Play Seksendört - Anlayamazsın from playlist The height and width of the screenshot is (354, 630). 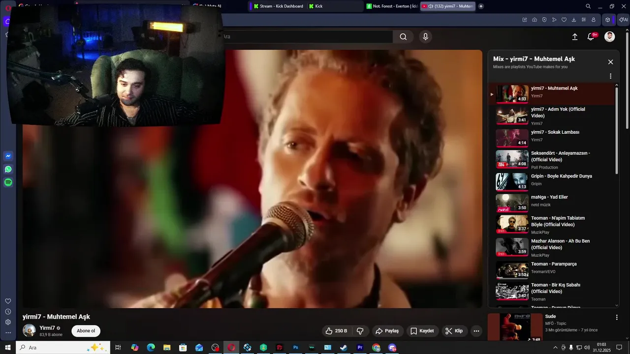point(552,160)
